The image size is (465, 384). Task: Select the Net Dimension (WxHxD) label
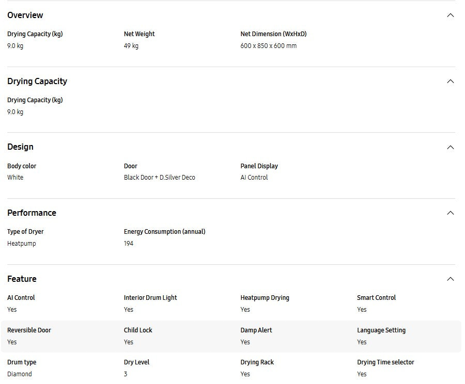click(273, 34)
